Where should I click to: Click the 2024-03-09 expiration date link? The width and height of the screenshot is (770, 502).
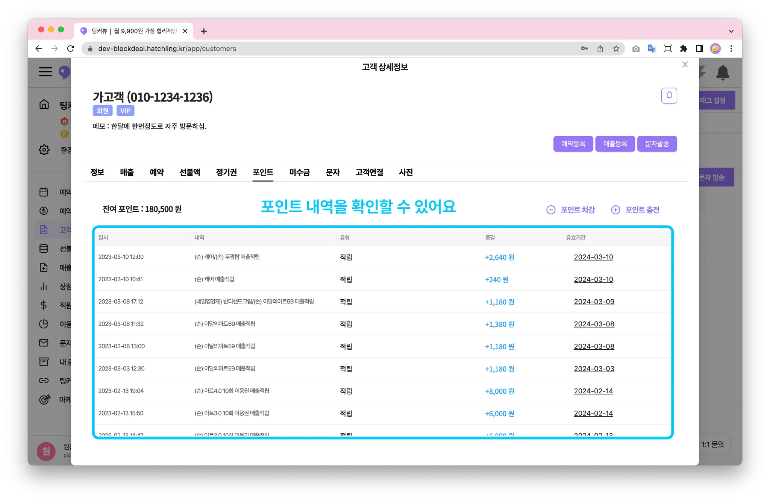pos(594,302)
